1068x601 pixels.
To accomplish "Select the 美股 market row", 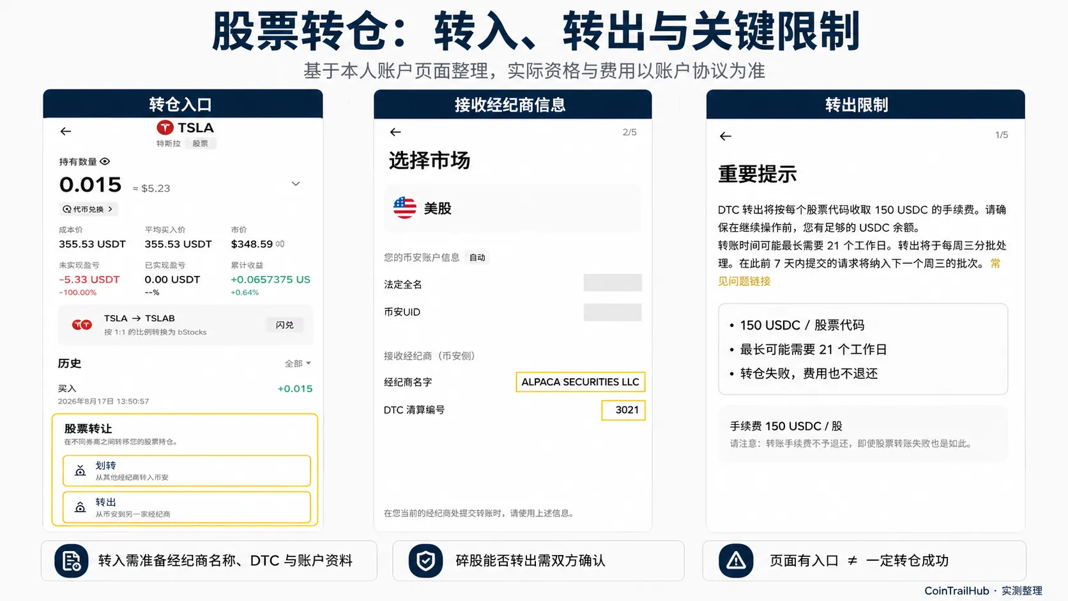I will (512, 208).
